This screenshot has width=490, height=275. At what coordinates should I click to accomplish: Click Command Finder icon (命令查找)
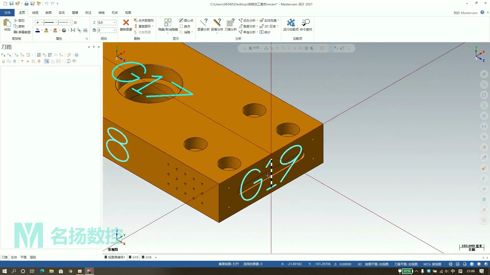306,23
